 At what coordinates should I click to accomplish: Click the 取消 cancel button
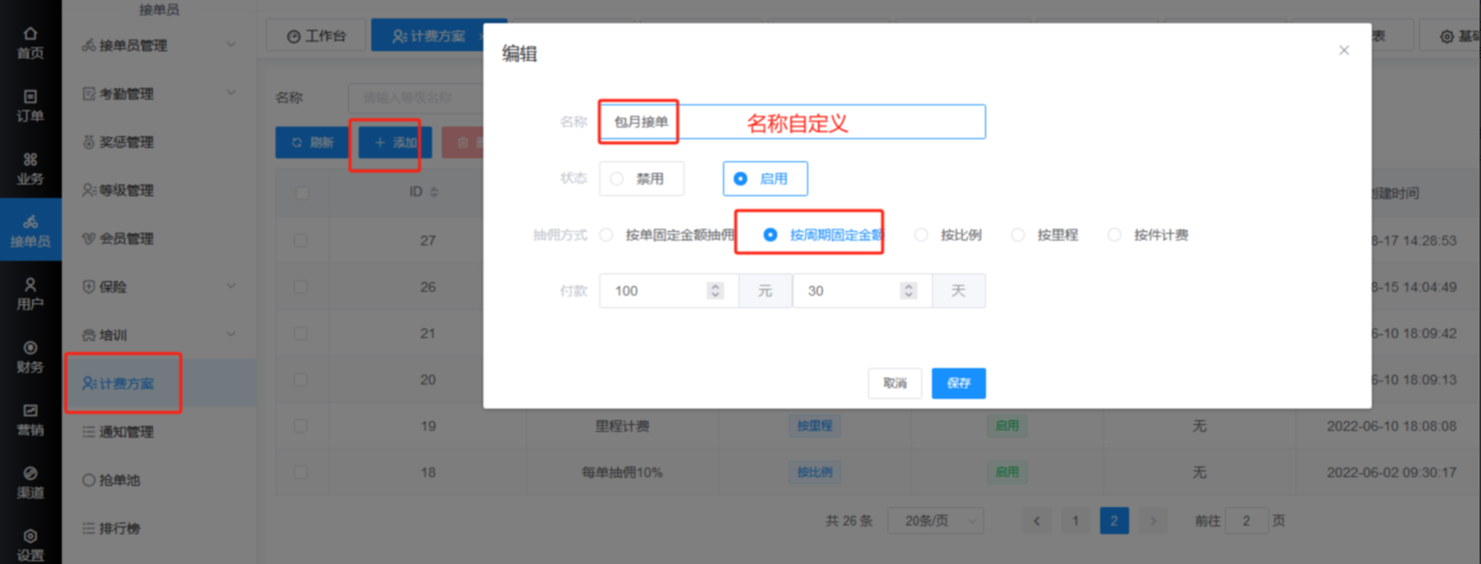(x=894, y=383)
